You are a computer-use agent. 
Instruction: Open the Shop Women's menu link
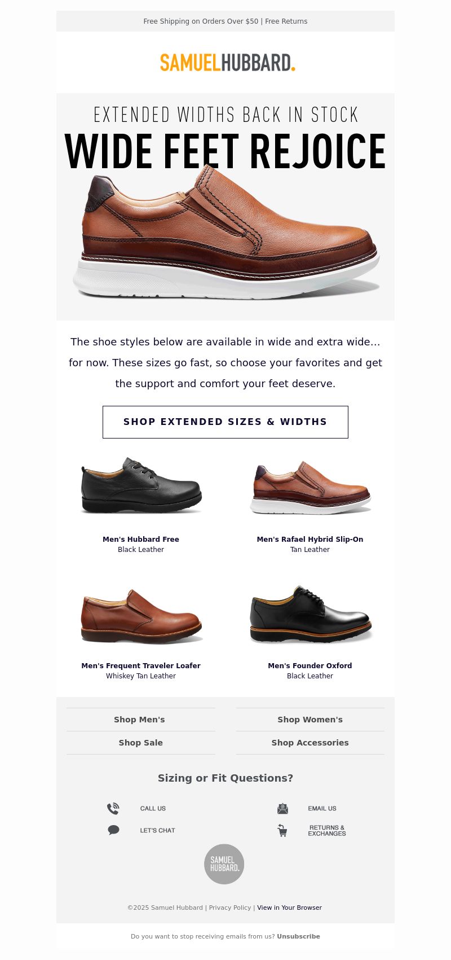click(x=310, y=720)
